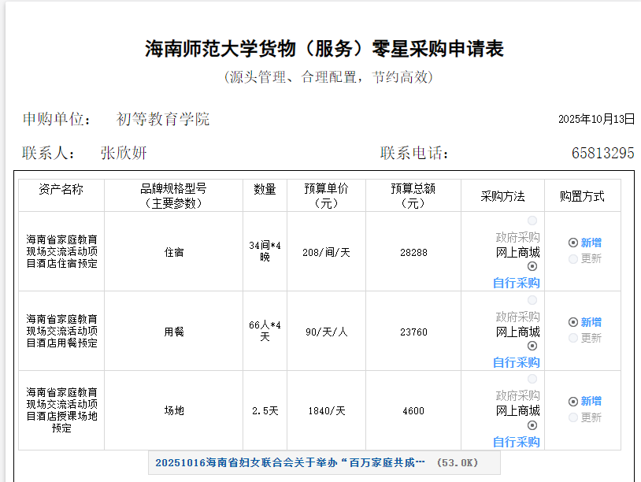Pick 更新 option for the 用餐 row
Image resolution: width=641 pixels, height=482 pixels.
573,338
